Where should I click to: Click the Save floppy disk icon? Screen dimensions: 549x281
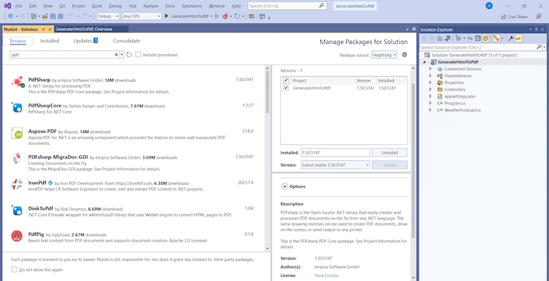(x=53, y=16)
